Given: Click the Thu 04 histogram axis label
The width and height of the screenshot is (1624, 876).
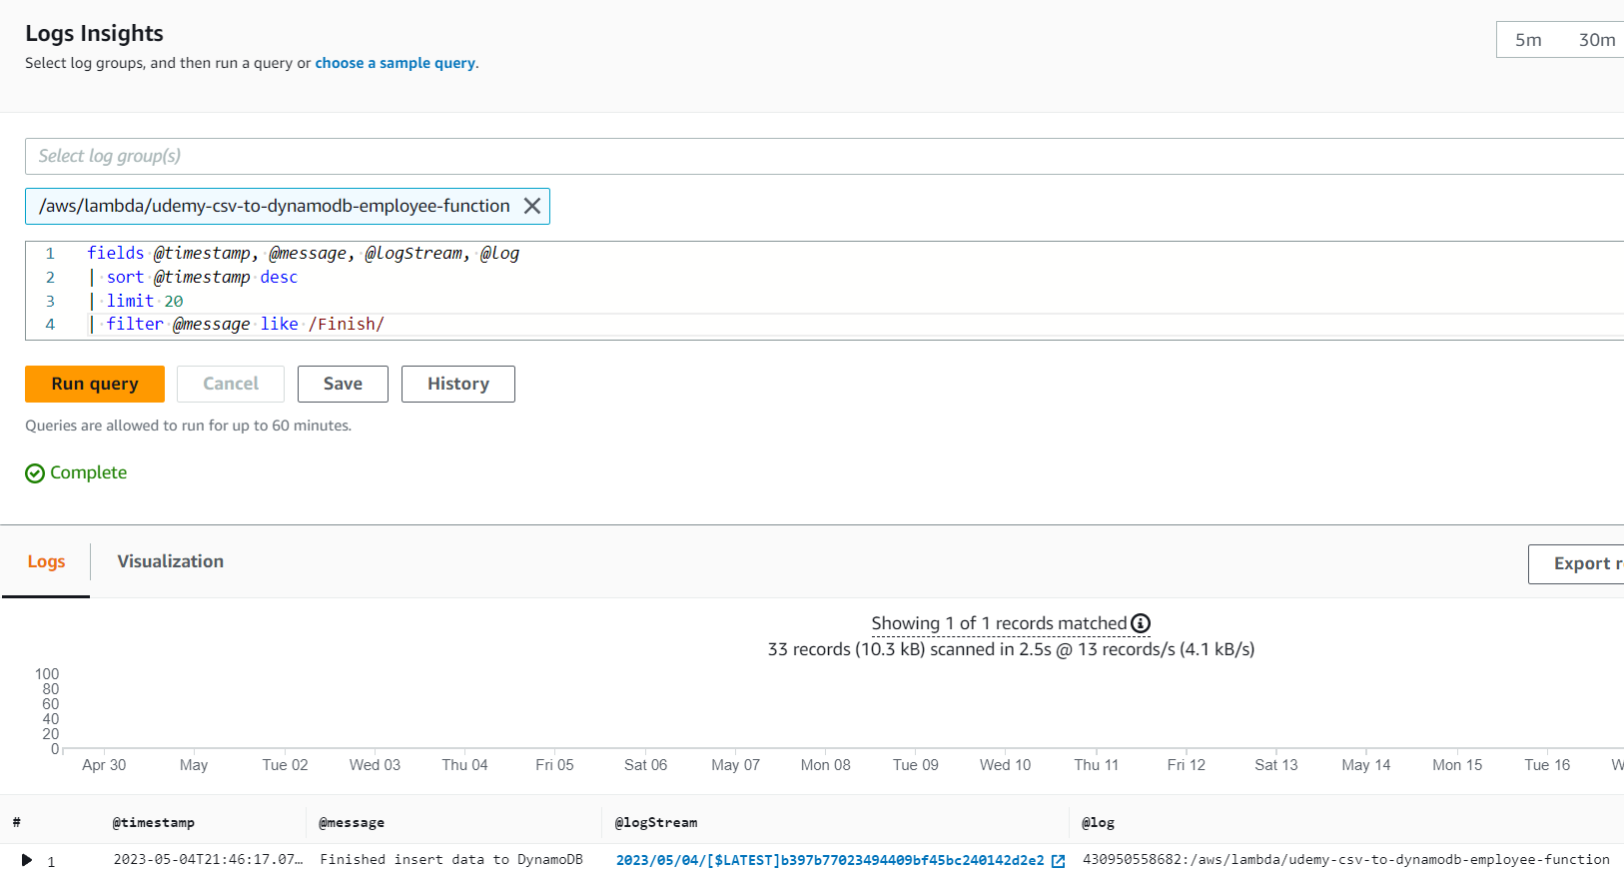Looking at the screenshot, I should (x=464, y=764).
